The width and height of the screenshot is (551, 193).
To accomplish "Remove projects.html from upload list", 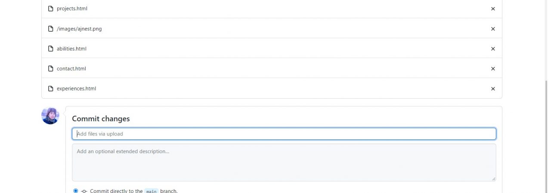I will (x=493, y=9).
